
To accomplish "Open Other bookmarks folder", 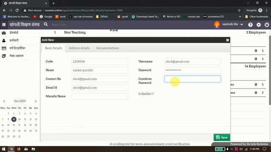I will [257, 16].
